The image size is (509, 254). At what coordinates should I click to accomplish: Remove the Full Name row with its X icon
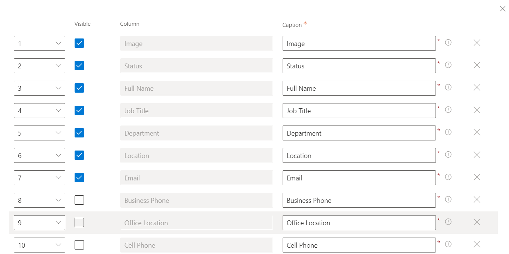477,87
